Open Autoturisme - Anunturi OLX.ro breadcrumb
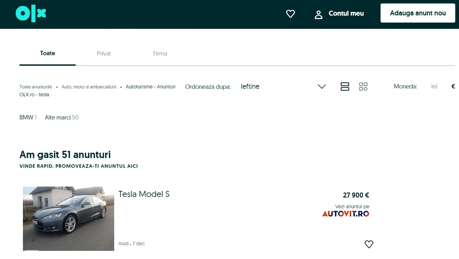This screenshot has width=459, height=259. pyautogui.click(x=150, y=87)
